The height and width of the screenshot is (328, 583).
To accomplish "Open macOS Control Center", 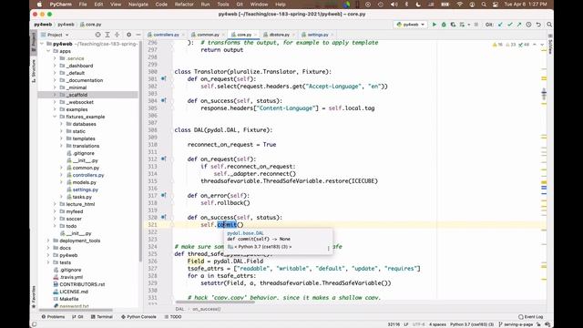I will [x=496, y=5].
